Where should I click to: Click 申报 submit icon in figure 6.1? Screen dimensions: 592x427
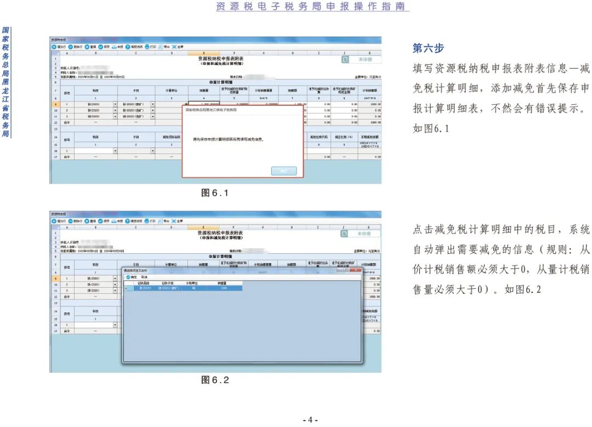point(114,47)
